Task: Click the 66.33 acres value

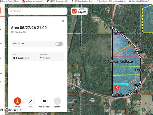Action: pyautogui.click(x=22, y=58)
